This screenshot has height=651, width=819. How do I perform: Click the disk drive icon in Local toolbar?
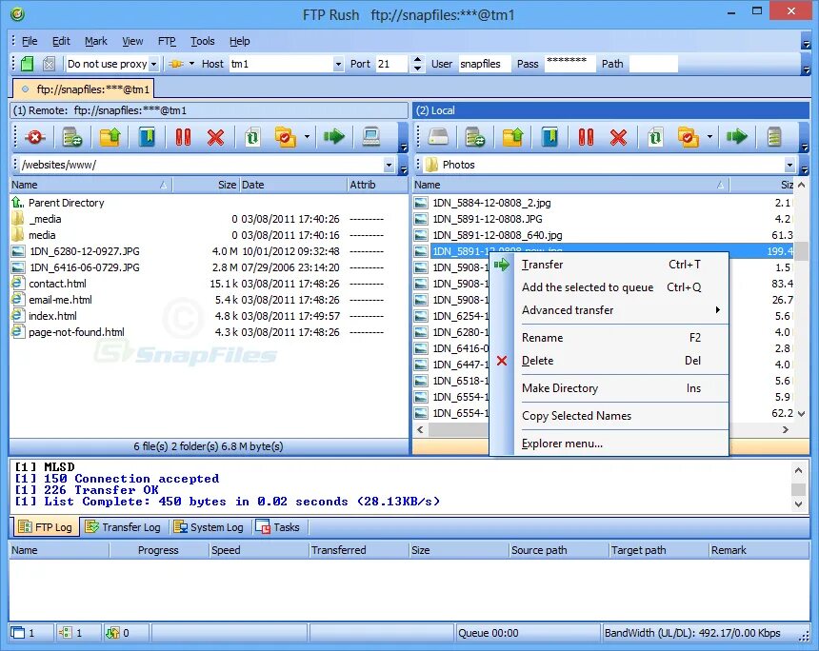pos(438,137)
